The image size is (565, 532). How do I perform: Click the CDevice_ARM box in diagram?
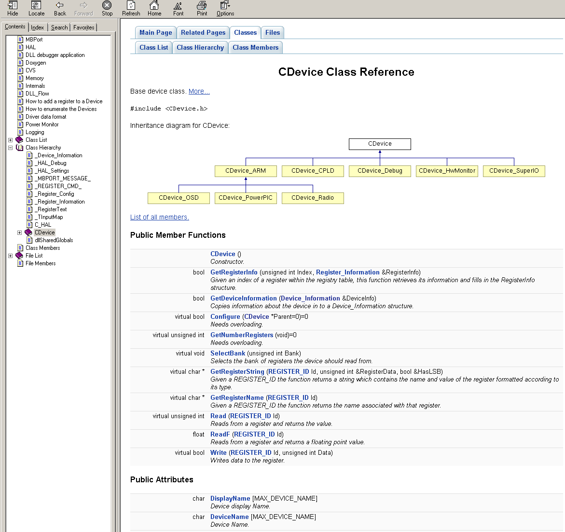click(x=246, y=171)
